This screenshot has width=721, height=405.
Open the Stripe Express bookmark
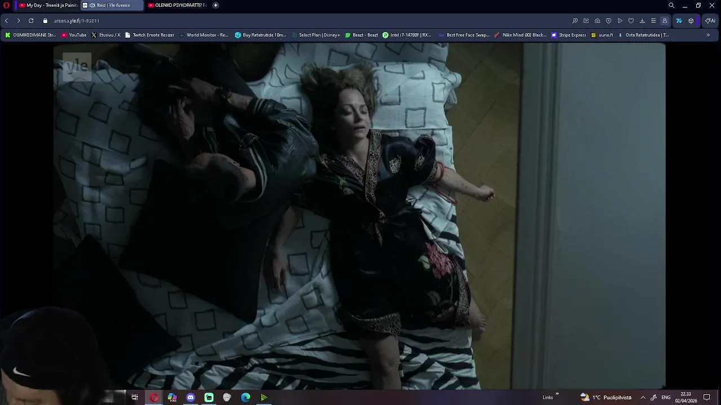[569, 35]
